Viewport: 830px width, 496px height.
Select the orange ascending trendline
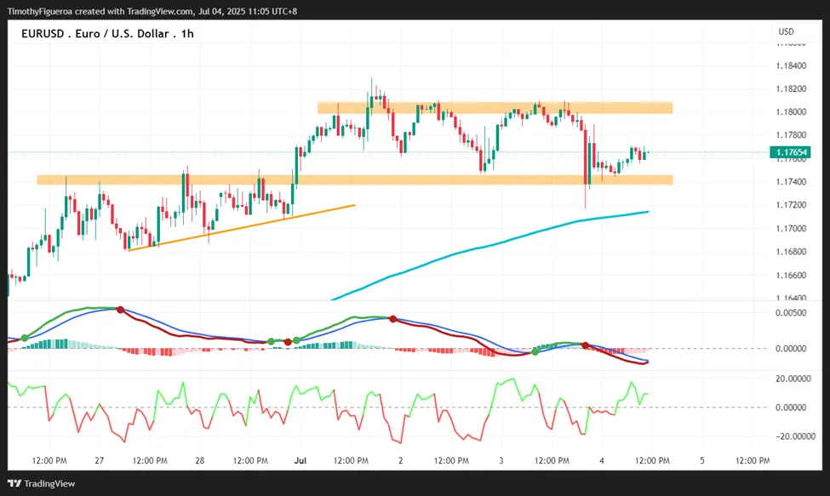pos(242,227)
